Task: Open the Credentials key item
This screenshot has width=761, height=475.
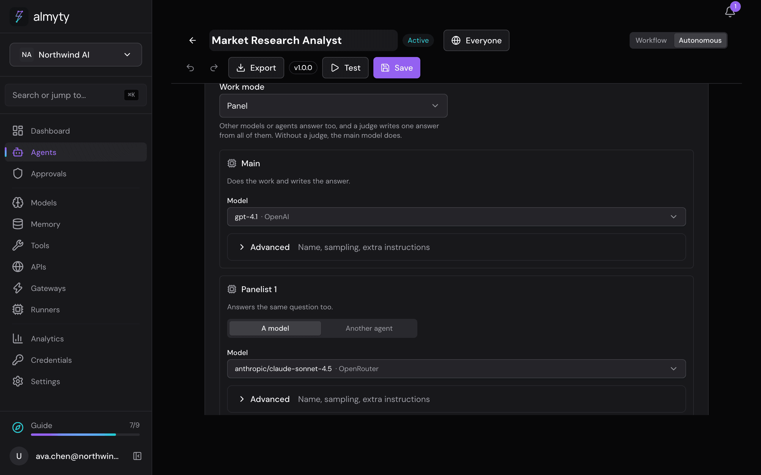Action: click(76, 360)
